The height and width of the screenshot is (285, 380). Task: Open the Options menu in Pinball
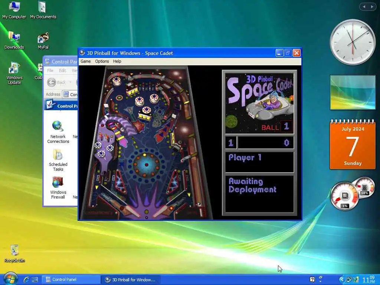[x=102, y=61]
